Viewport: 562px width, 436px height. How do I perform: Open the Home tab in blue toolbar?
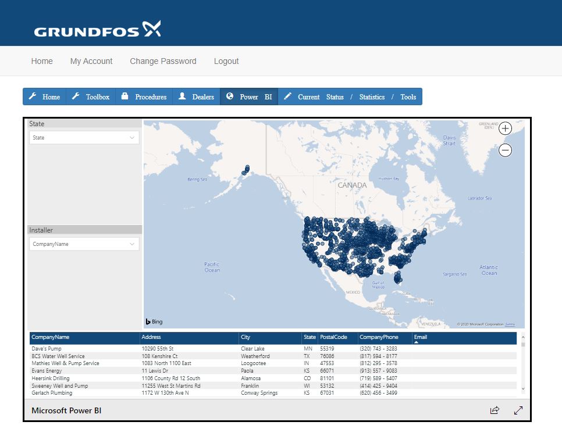click(44, 97)
